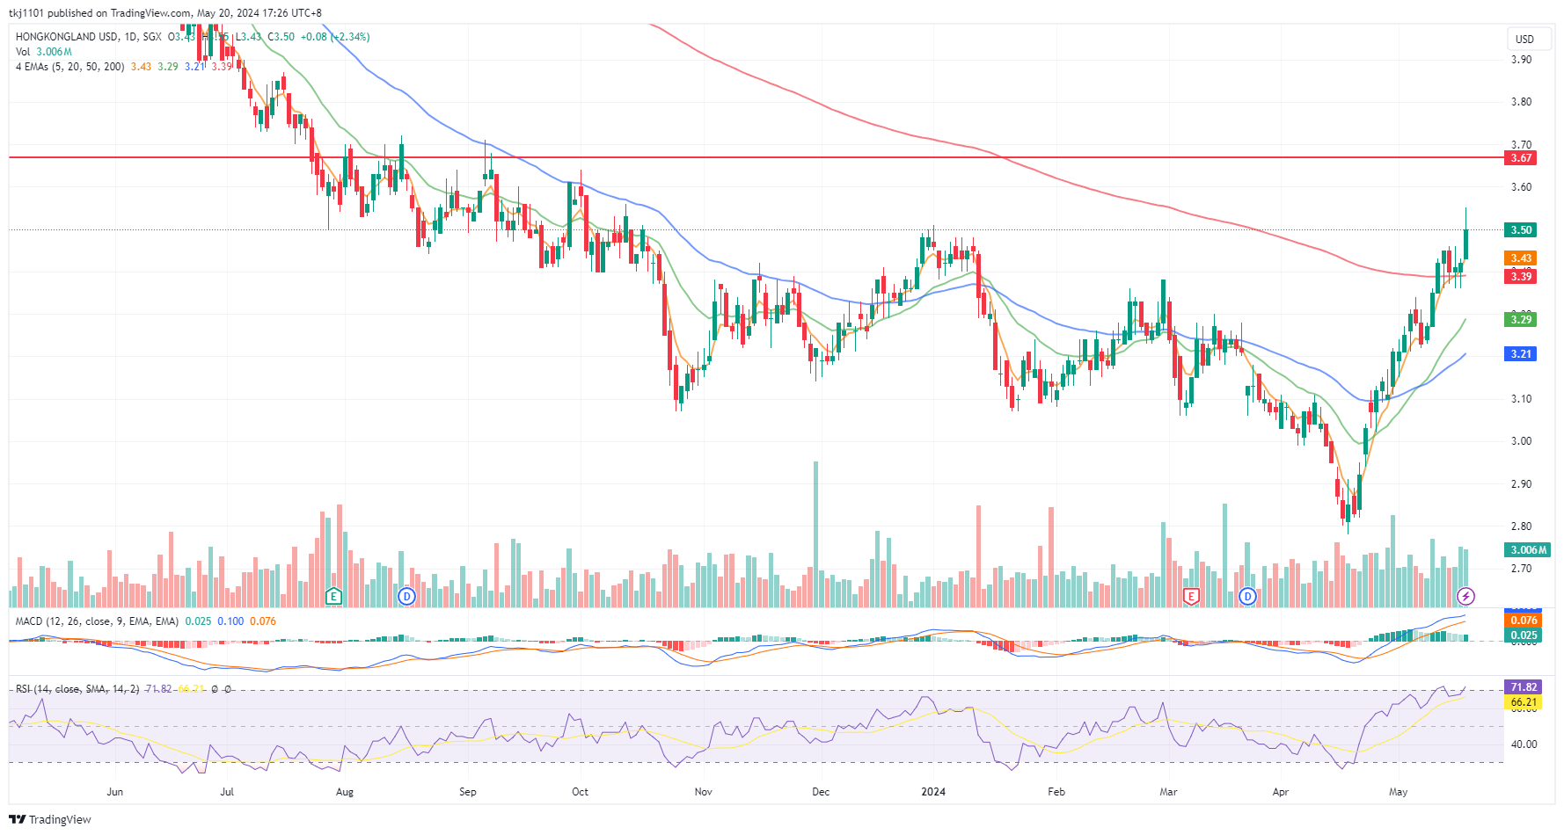Screen dimensions: 1564x835
Task: Click the orange 0.076 MACD axis label
Action: point(1524,621)
